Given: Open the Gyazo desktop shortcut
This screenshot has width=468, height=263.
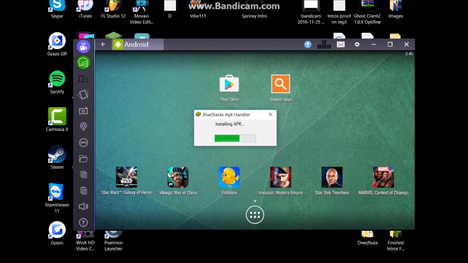Looking at the screenshot, I should pos(57,233).
